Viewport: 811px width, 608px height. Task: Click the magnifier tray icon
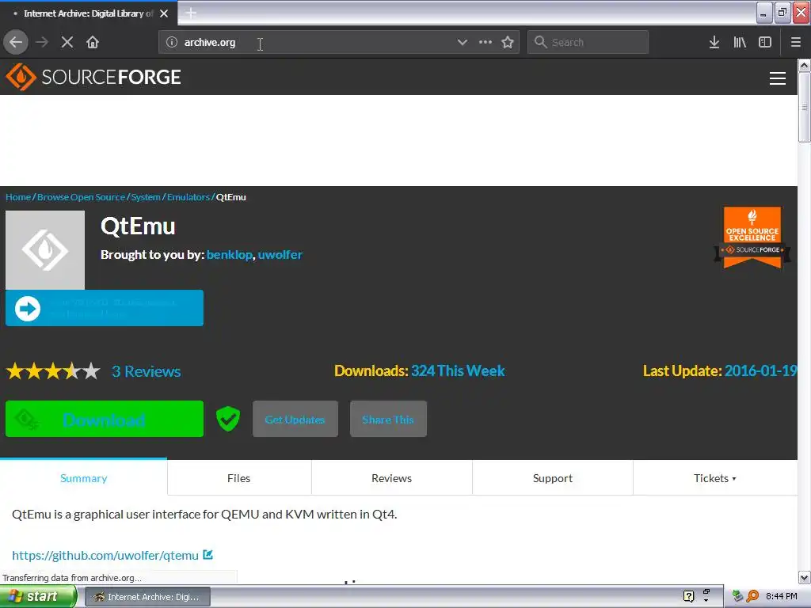[752, 597]
